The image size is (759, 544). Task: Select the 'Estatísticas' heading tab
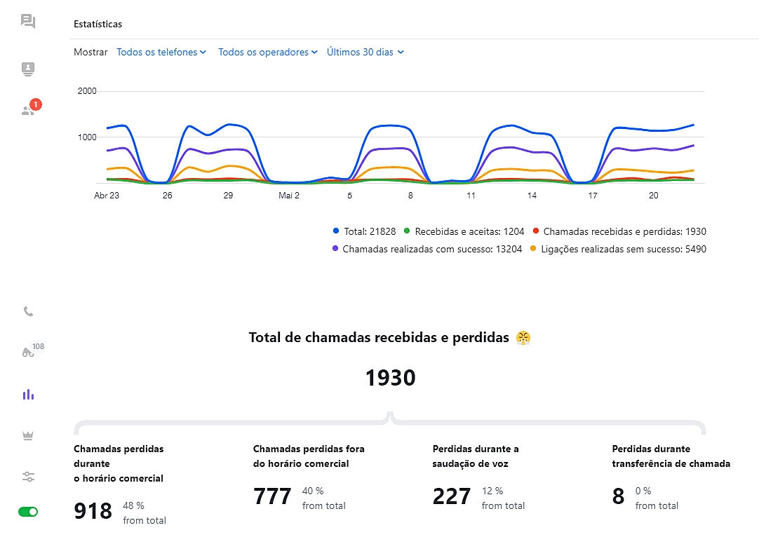coord(98,23)
